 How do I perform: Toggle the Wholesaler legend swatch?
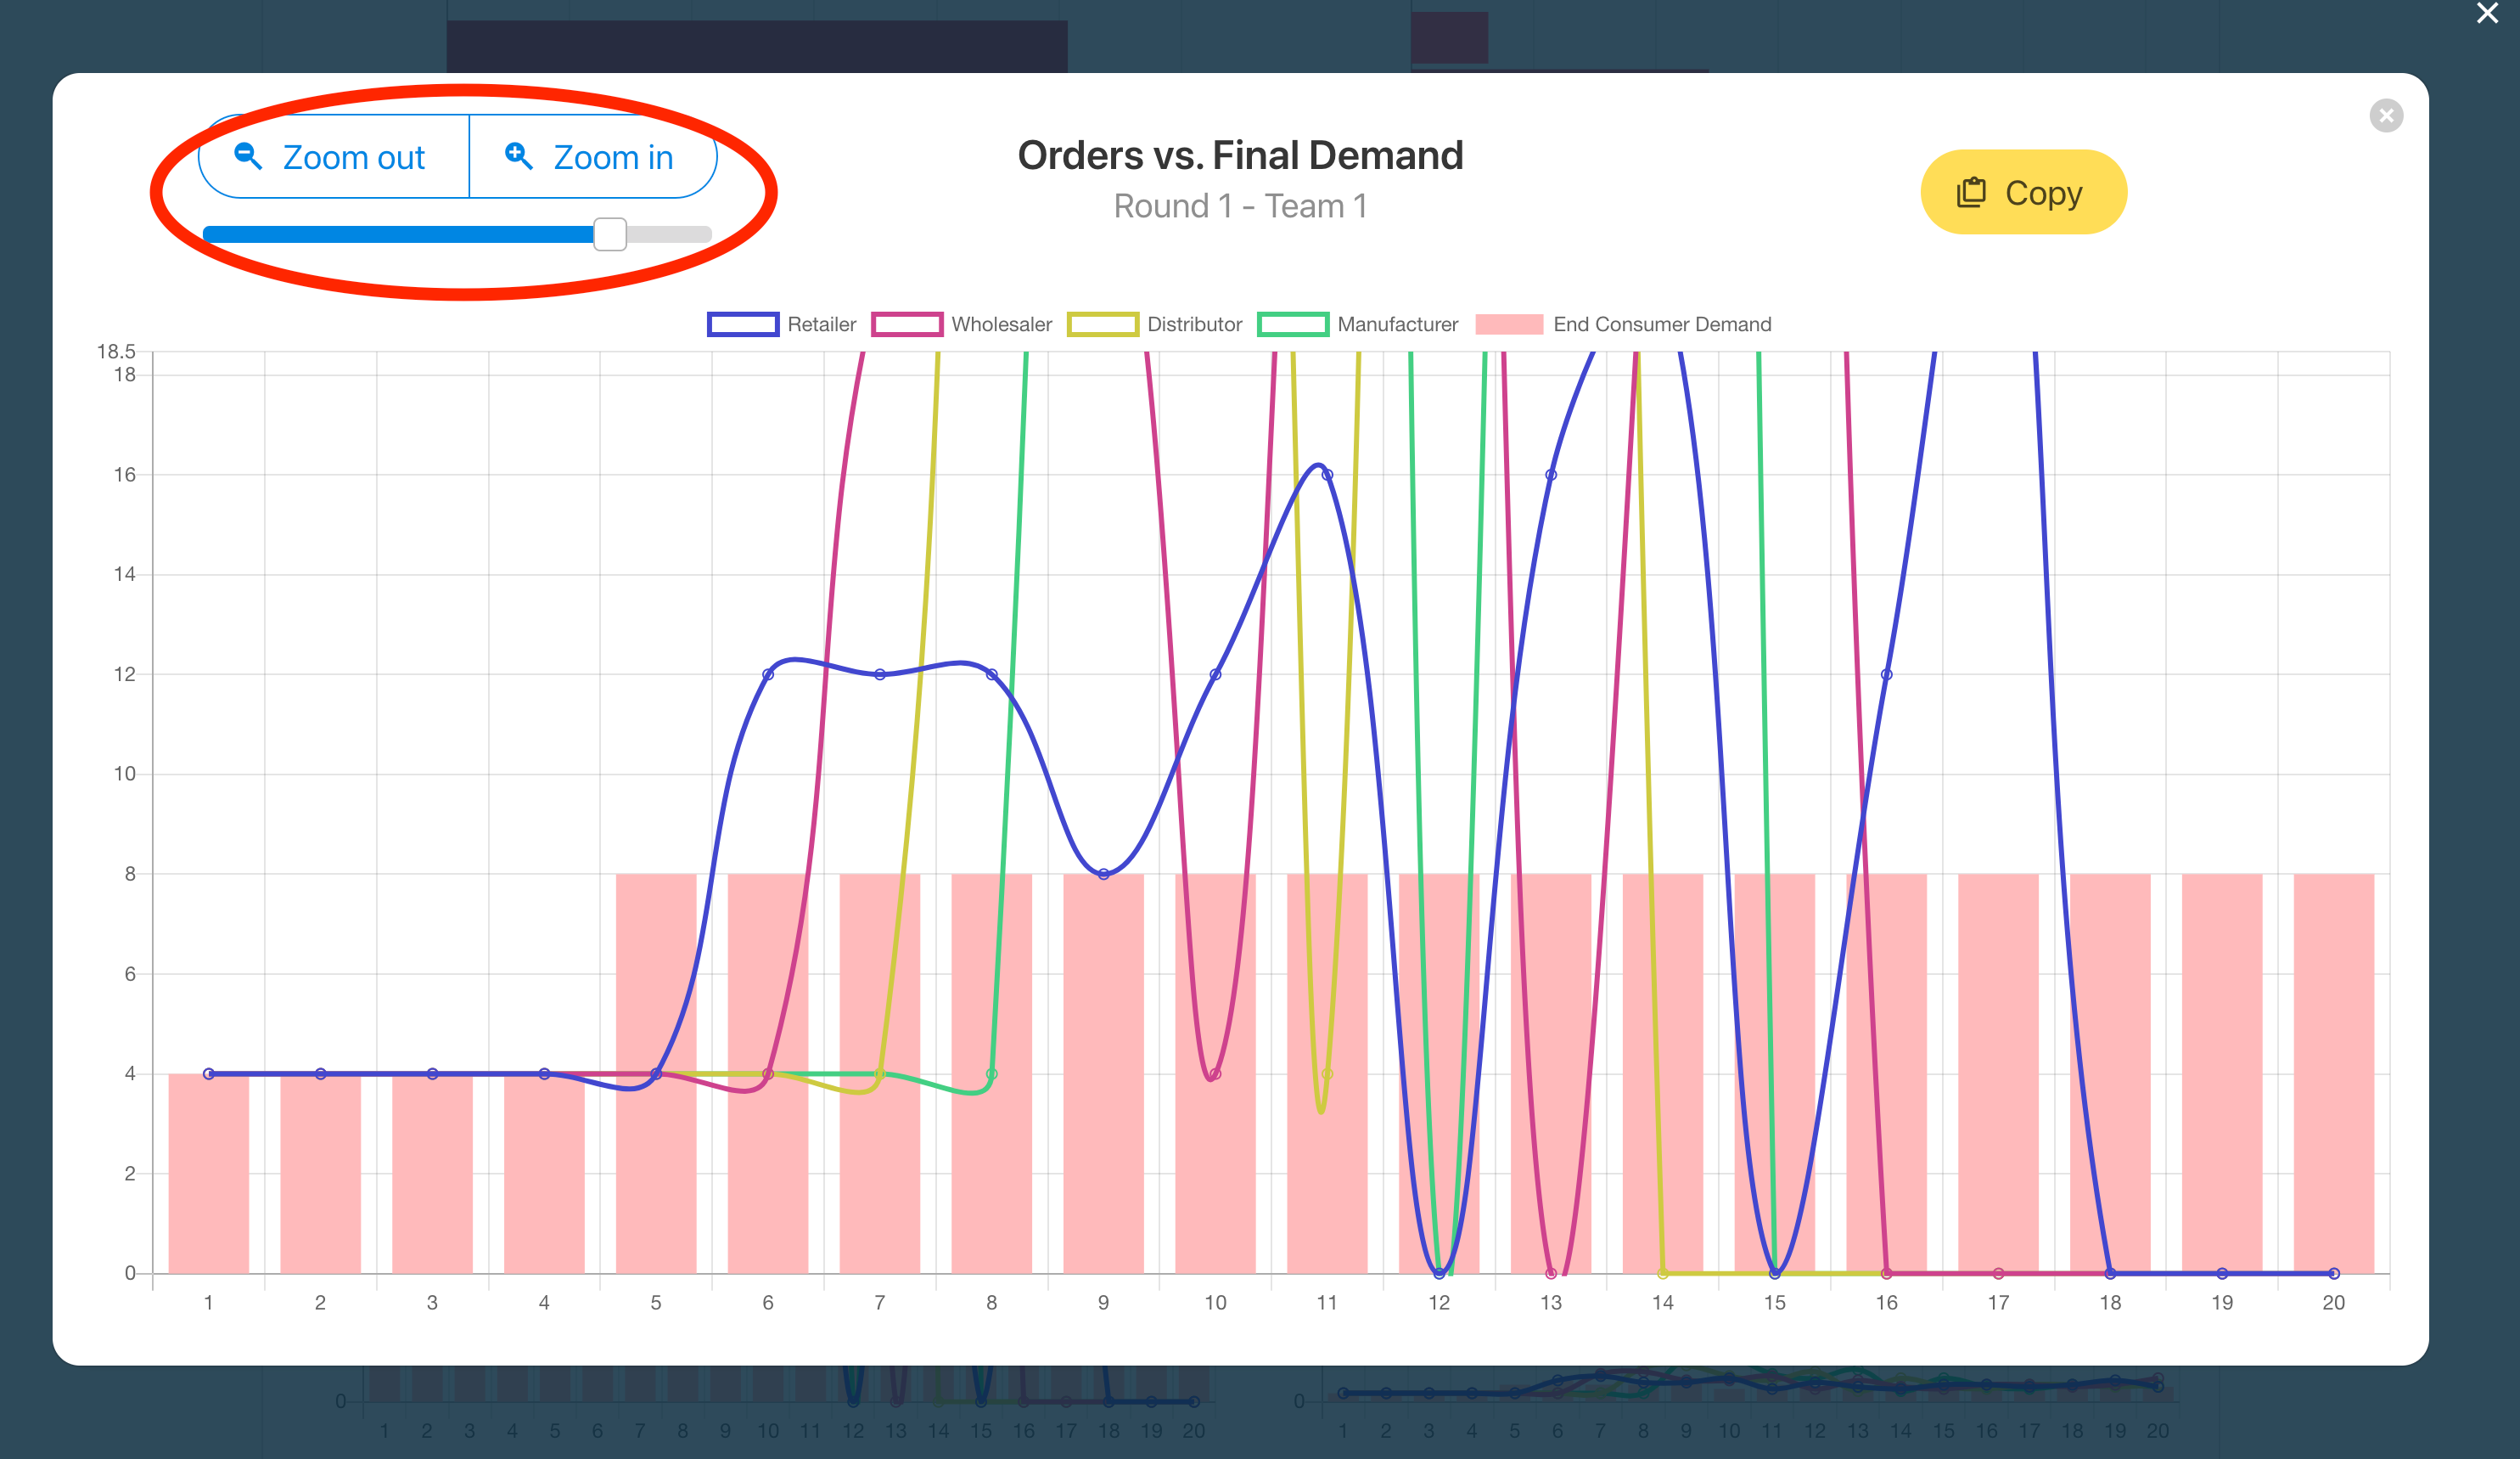(x=907, y=324)
